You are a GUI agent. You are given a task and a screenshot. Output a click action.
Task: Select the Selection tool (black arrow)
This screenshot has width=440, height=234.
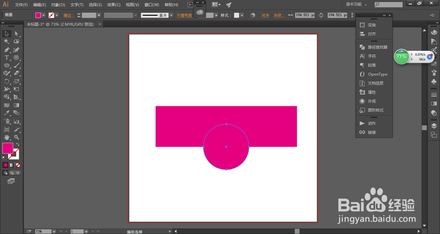[x=7, y=34]
